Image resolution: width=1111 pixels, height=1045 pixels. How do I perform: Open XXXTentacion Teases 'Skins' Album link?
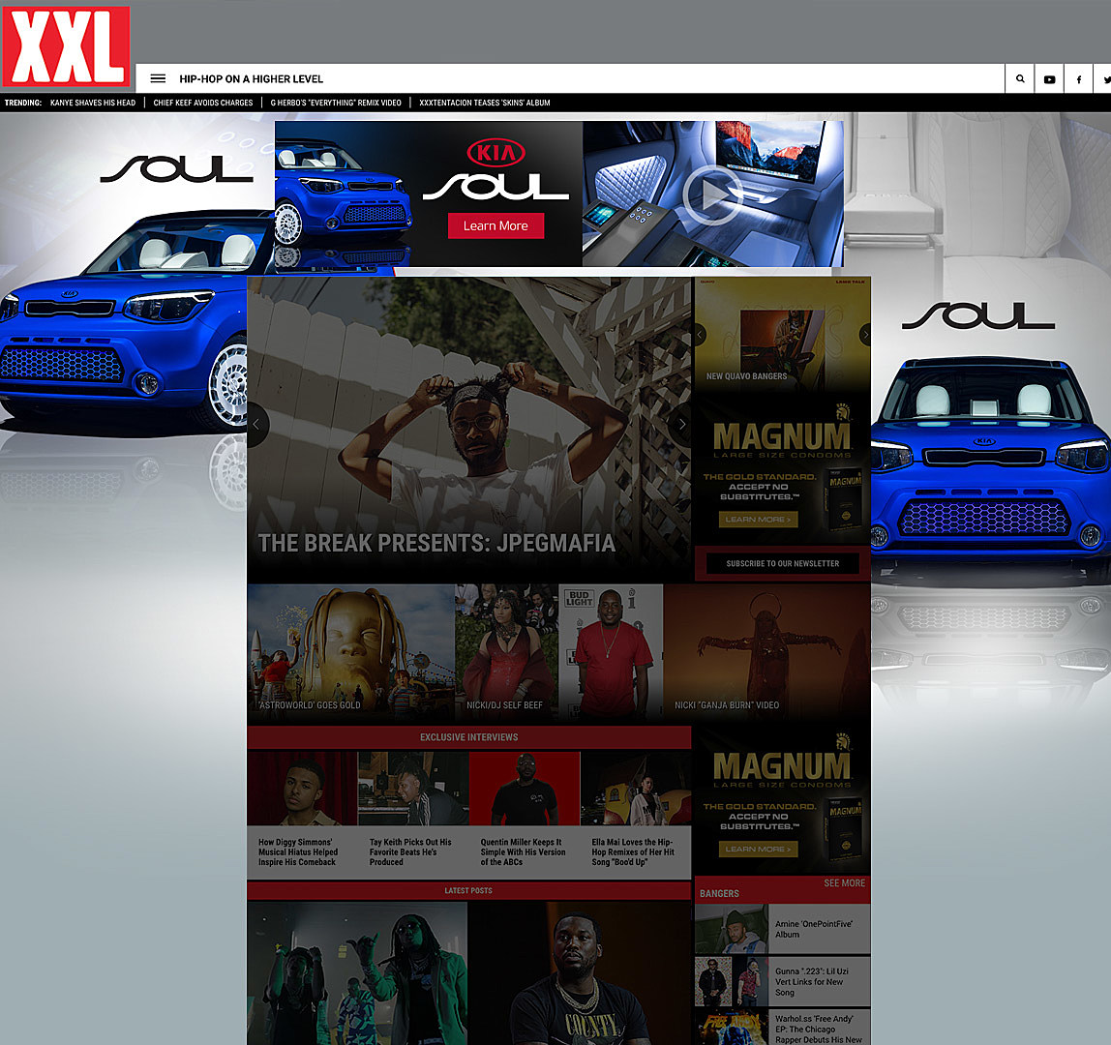485,103
